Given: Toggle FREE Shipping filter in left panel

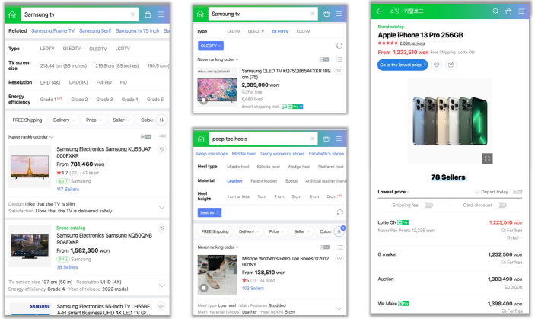Looking at the screenshot, I should click(x=27, y=120).
